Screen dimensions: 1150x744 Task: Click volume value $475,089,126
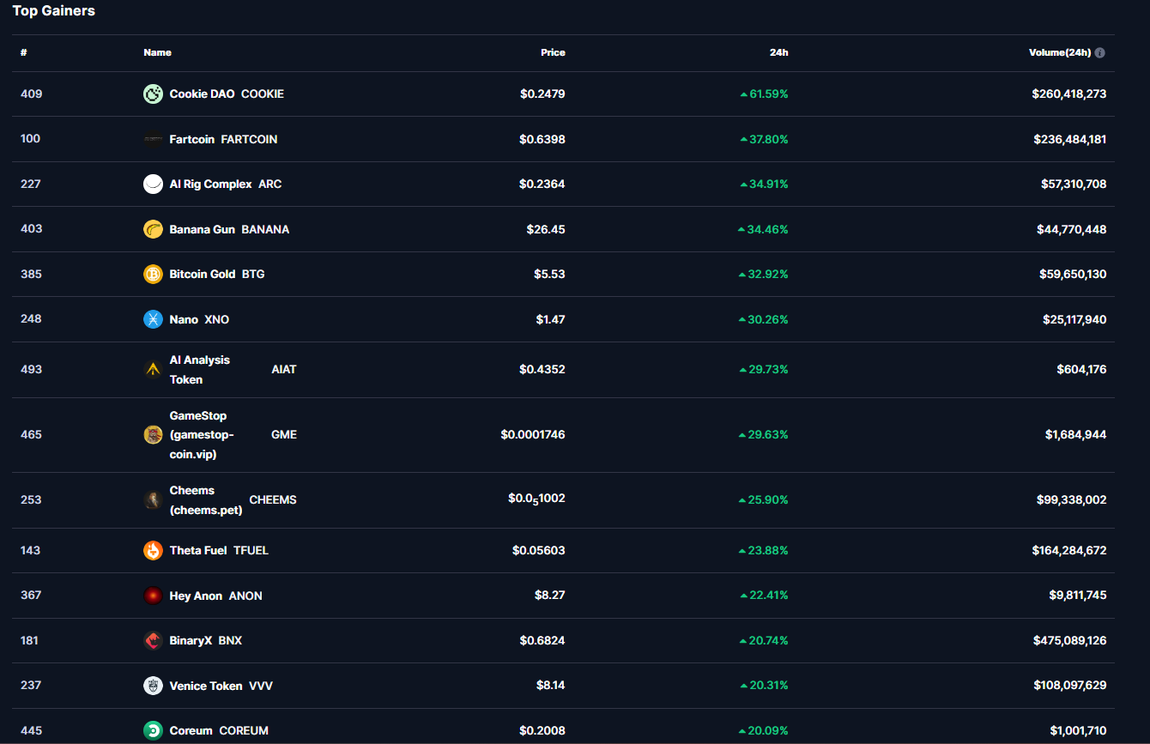pyautogui.click(x=1070, y=641)
